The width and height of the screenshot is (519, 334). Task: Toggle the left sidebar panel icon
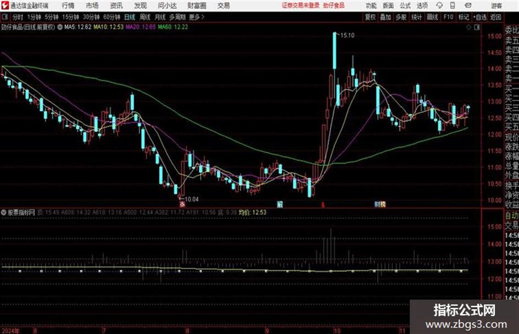(x=4, y=17)
